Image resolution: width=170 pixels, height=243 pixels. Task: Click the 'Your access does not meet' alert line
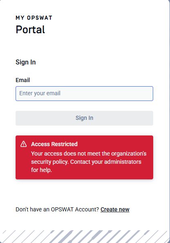point(88,154)
